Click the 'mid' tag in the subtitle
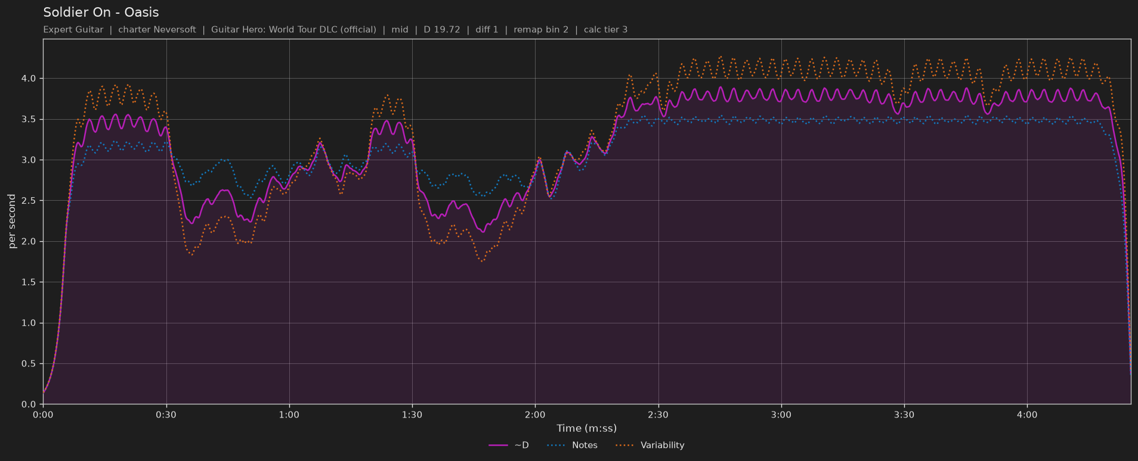Screen dimensions: 1138x461 pyautogui.click(x=400, y=29)
